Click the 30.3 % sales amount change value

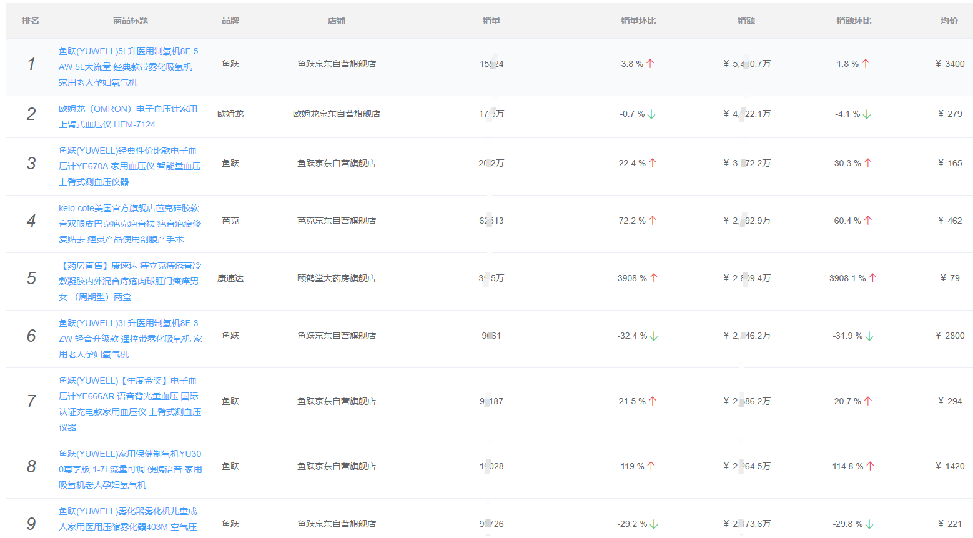847,163
